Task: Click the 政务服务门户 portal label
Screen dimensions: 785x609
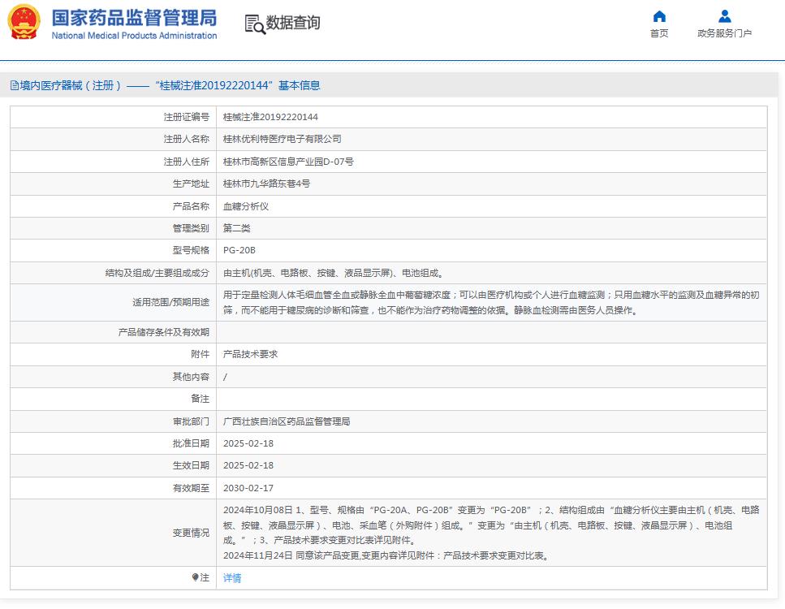Action: tap(725, 33)
